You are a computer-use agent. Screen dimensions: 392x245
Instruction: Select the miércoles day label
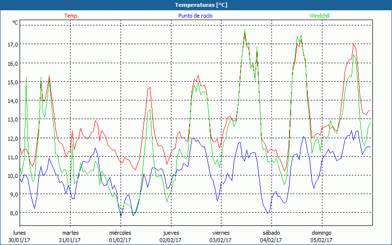coord(120,233)
